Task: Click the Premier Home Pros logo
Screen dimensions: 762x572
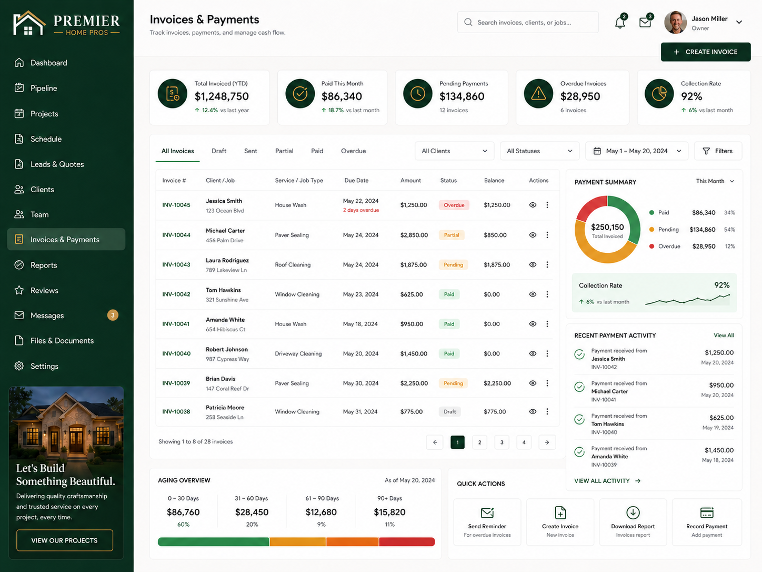Action: 67,24
